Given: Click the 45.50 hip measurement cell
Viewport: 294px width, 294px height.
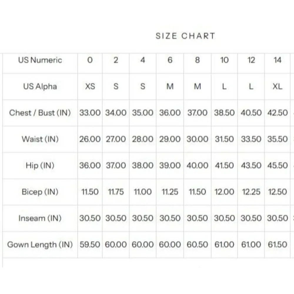Looking at the screenshot, I should tap(278, 166).
